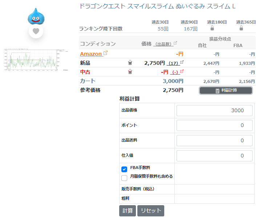Open the external link icon beside 価格(出品数)

coord(175,43)
